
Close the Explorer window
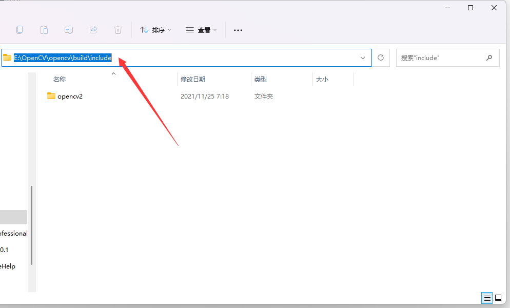point(494,8)
